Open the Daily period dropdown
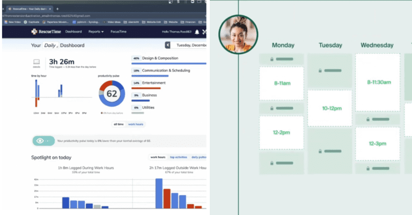Viewport: 412px width, 215px height. [x=50, y=45]
